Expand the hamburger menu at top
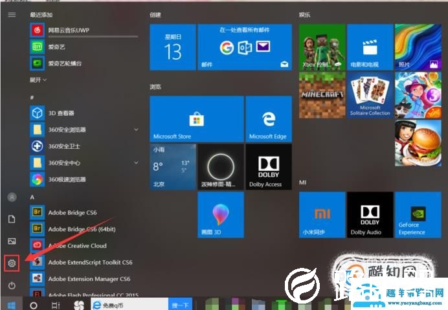This screenshot has height=310, width=448. pos(12,15)
